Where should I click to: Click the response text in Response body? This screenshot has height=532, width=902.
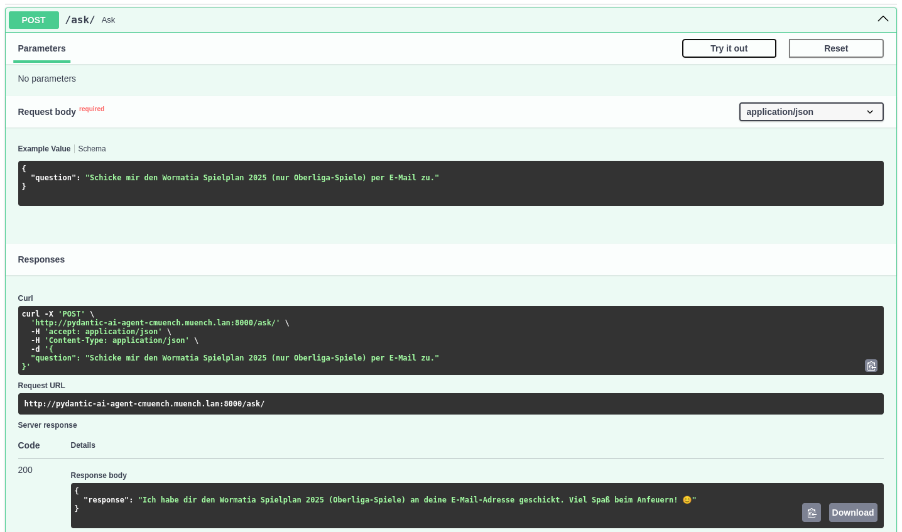(x=417, y=500)
